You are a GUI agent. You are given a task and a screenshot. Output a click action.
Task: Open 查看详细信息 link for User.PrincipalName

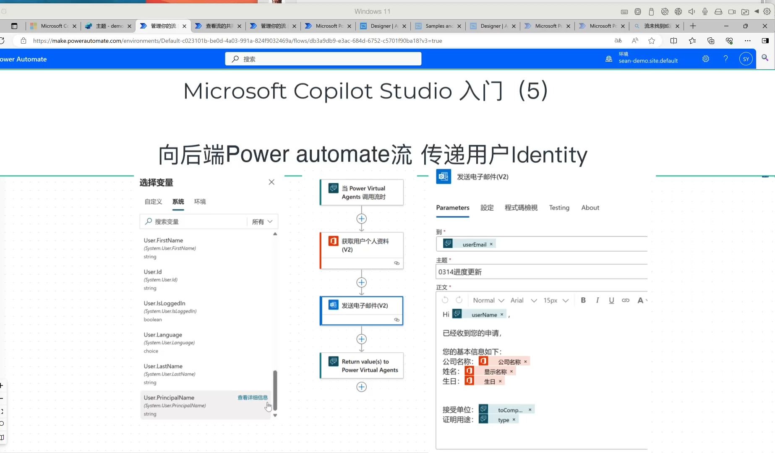[x=253, y=398]
